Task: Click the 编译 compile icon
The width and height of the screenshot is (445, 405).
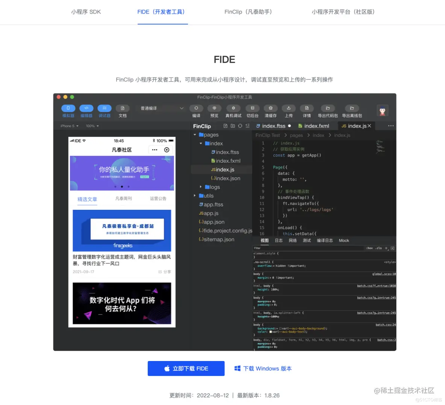Action: click(x=196, y=108)
